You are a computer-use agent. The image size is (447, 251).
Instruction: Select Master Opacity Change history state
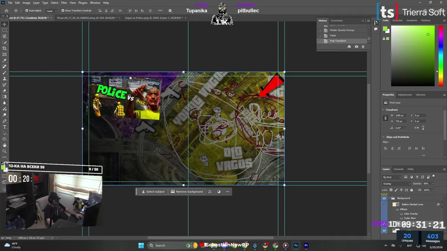342,30
